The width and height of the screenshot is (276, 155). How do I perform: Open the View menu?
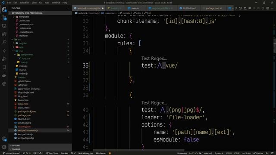pos(34,3)
